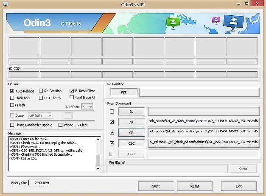Click the large blue download bubble icon
266x196 pixels.
[x=233, y=22]
